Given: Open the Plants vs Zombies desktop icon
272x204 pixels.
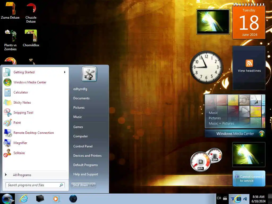Looking at the screenshot, I should click(x=10, y=40).
